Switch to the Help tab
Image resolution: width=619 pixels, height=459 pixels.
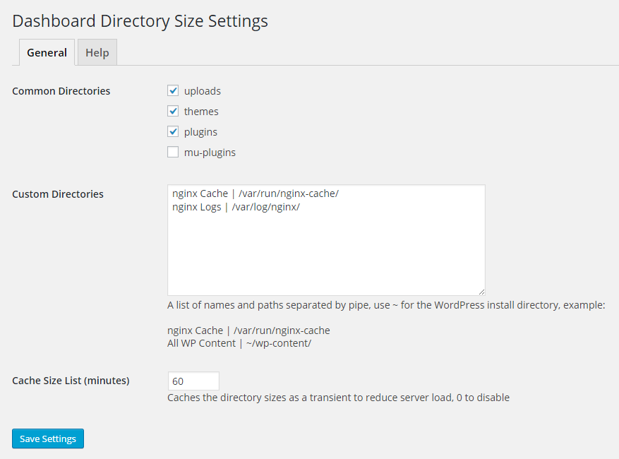click(x=97, y=53)
